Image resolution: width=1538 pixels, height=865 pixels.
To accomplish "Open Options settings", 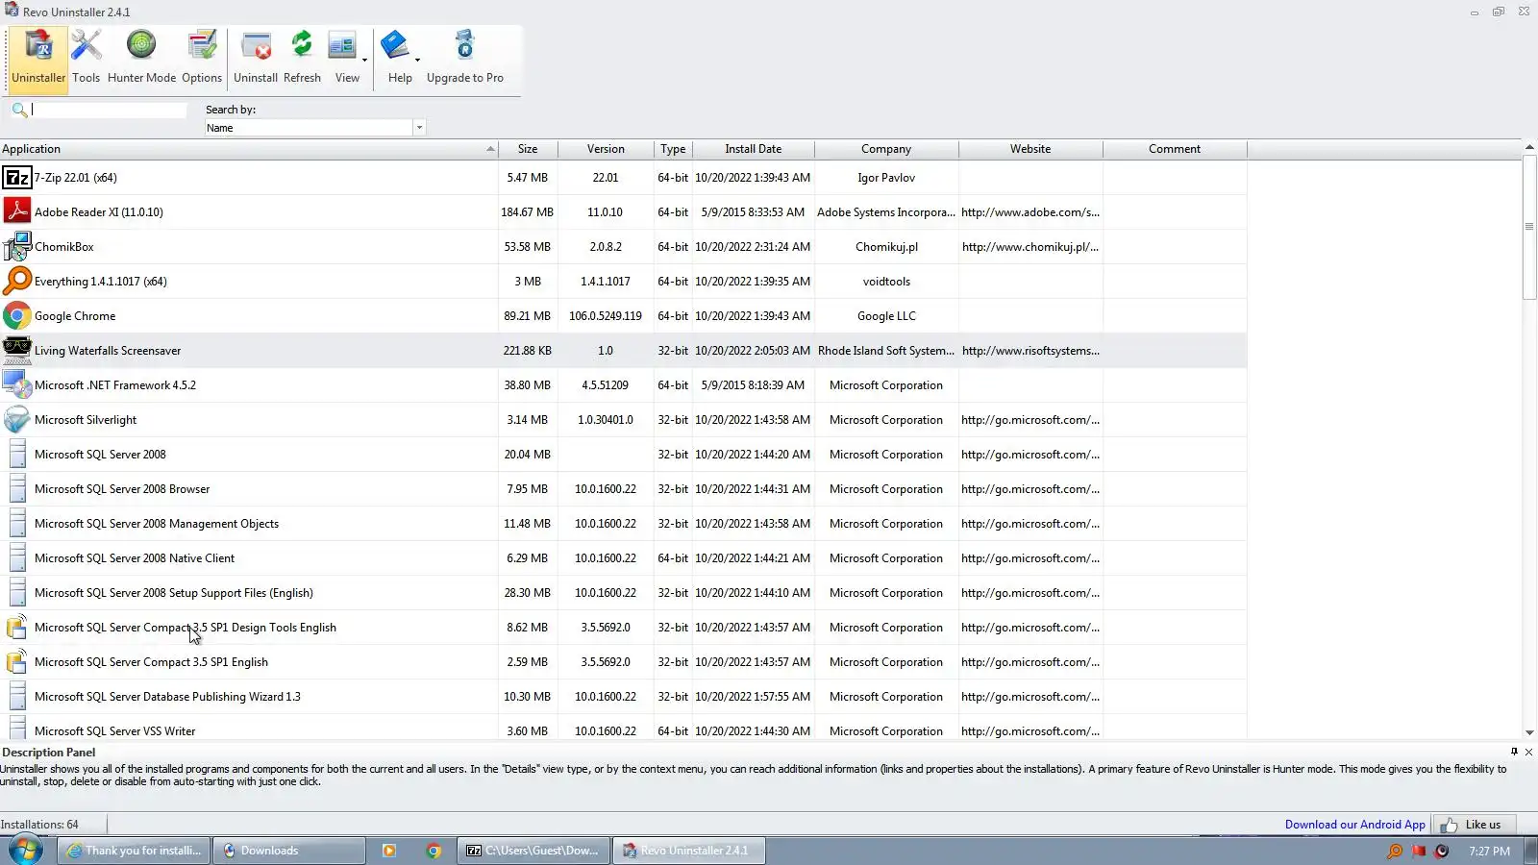I will [x=202, y=59].
